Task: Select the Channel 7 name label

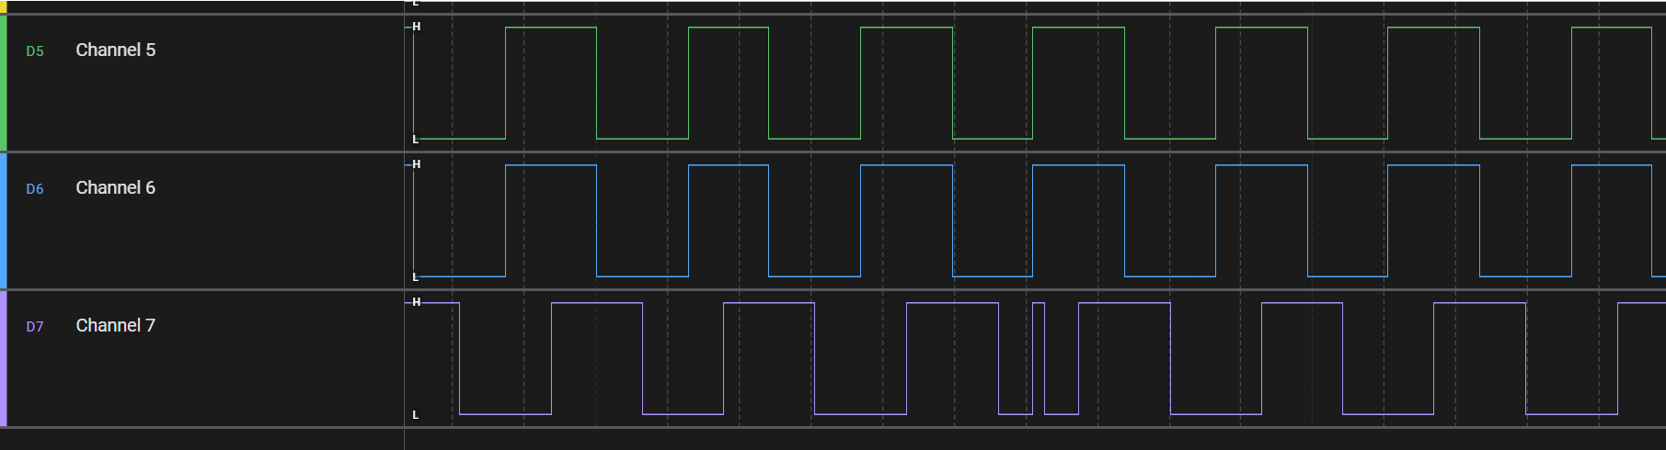Action: 115,325
